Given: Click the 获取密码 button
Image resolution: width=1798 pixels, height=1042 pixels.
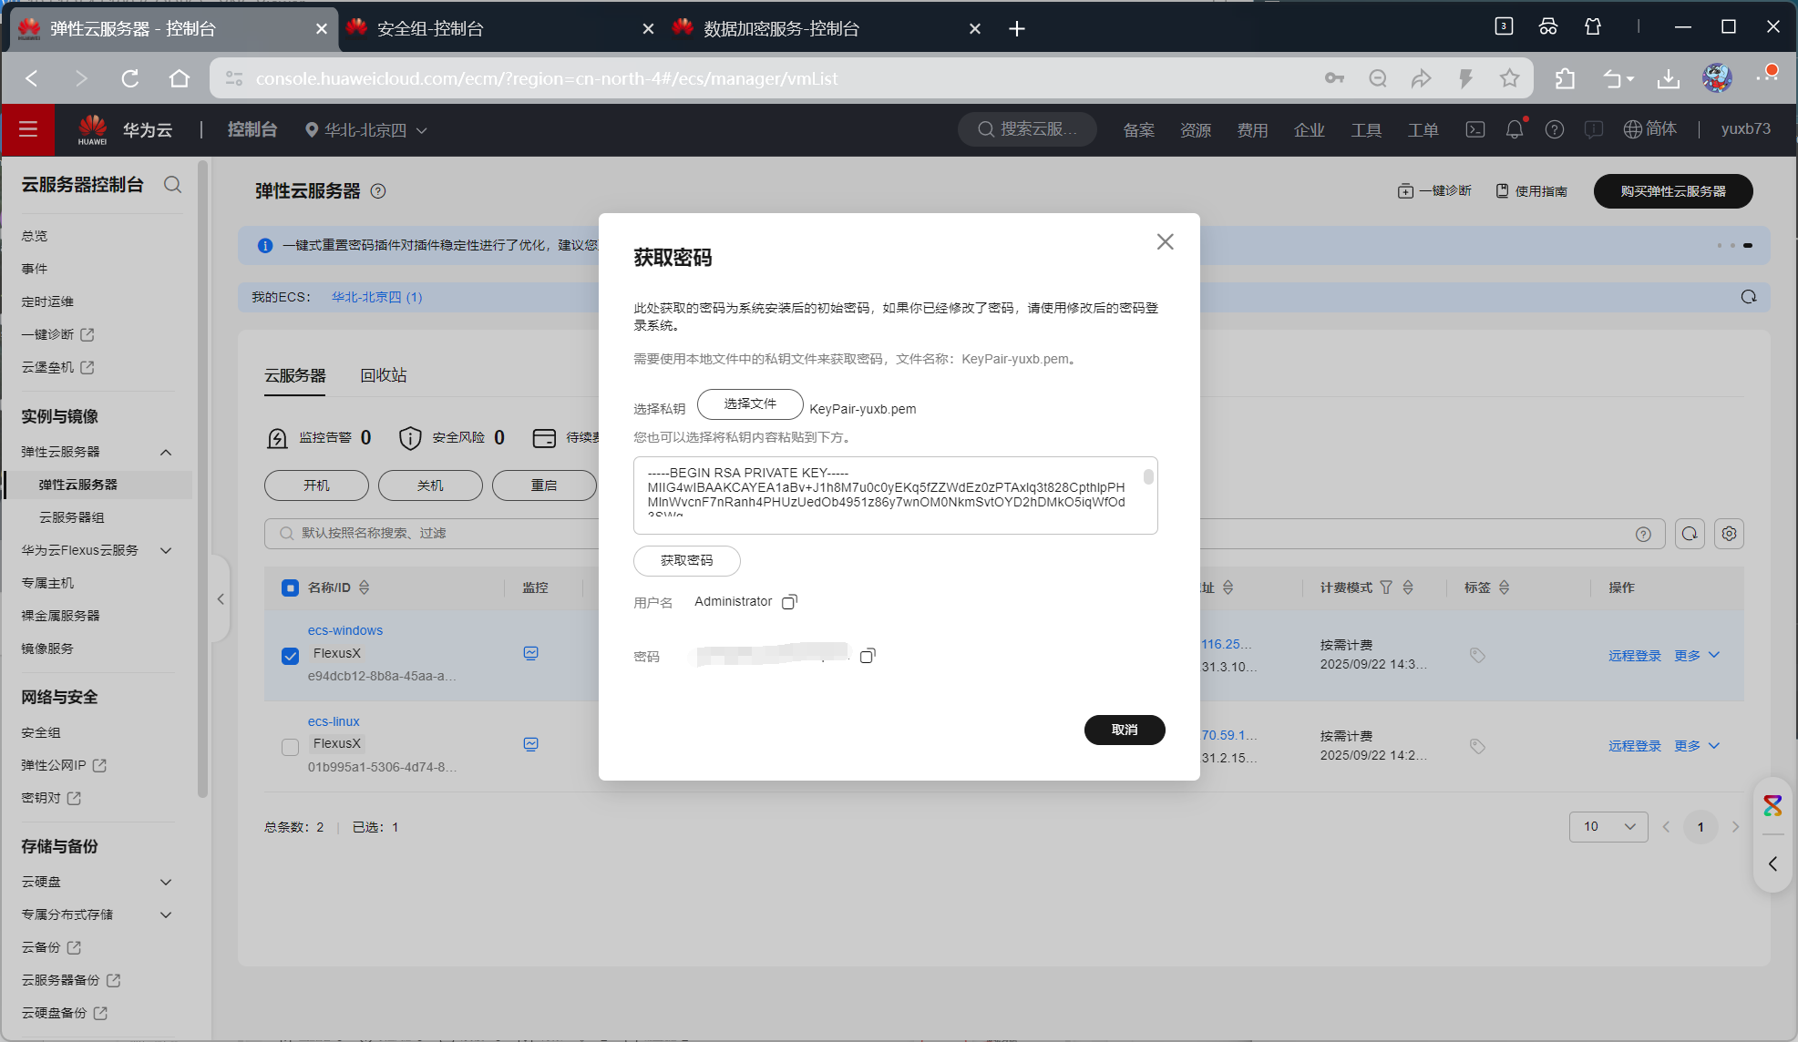Looking at the screenshot, I should (686, 561).
